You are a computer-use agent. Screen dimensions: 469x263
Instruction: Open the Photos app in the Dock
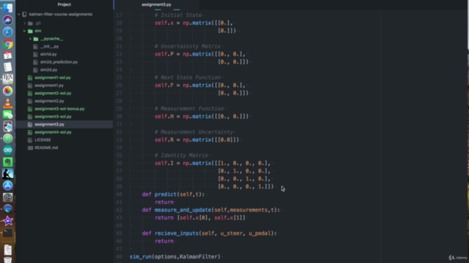[x=8, y=91]
